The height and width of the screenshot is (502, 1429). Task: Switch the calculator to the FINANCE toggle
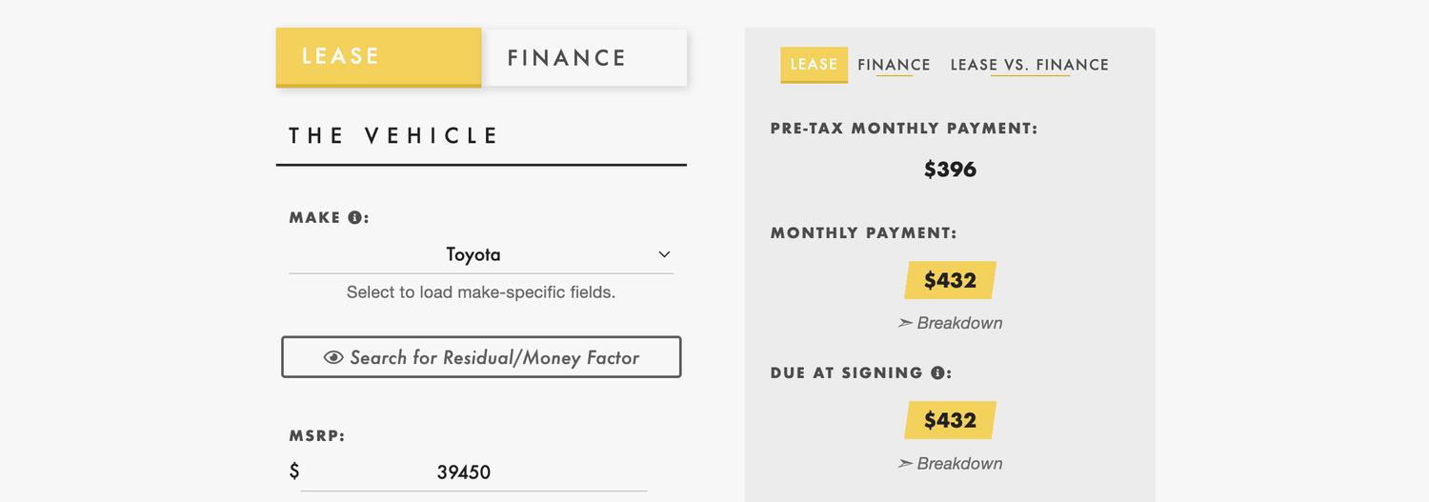click(584, 57)
